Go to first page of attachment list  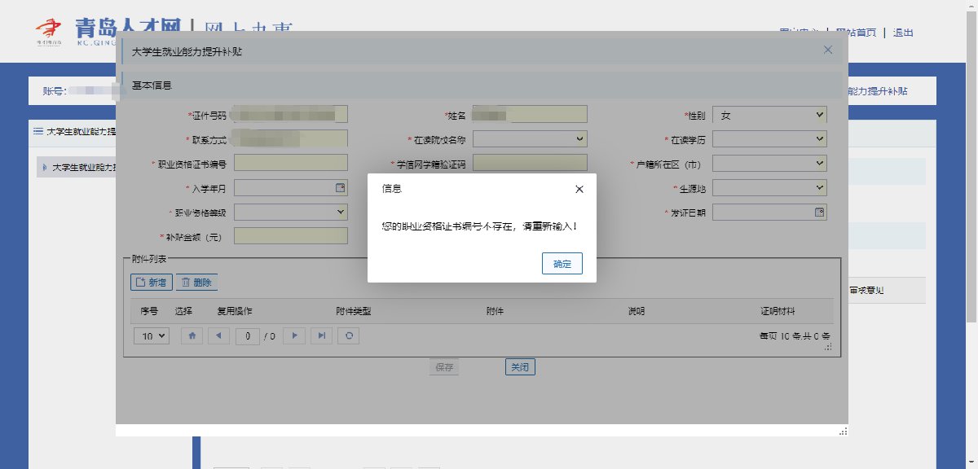191,335
